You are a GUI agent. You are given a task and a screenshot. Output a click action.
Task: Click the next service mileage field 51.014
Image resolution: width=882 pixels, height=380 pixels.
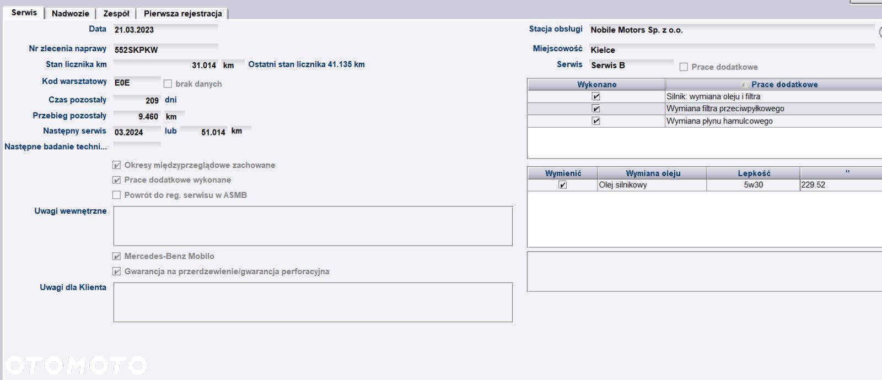point(203,132)
